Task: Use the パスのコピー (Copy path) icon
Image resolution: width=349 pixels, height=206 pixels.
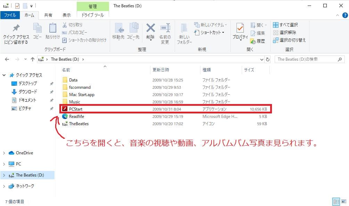Action: click(x=65, y=32)
